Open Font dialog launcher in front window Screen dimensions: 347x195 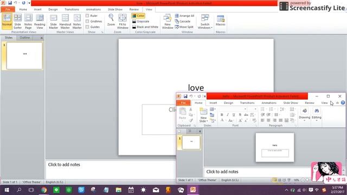pyautogui.click(x=256, y=126)
